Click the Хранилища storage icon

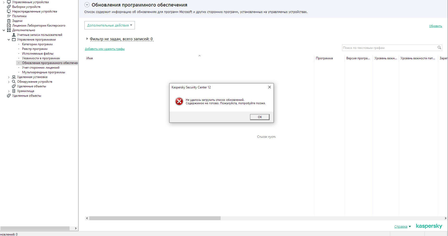14,91
